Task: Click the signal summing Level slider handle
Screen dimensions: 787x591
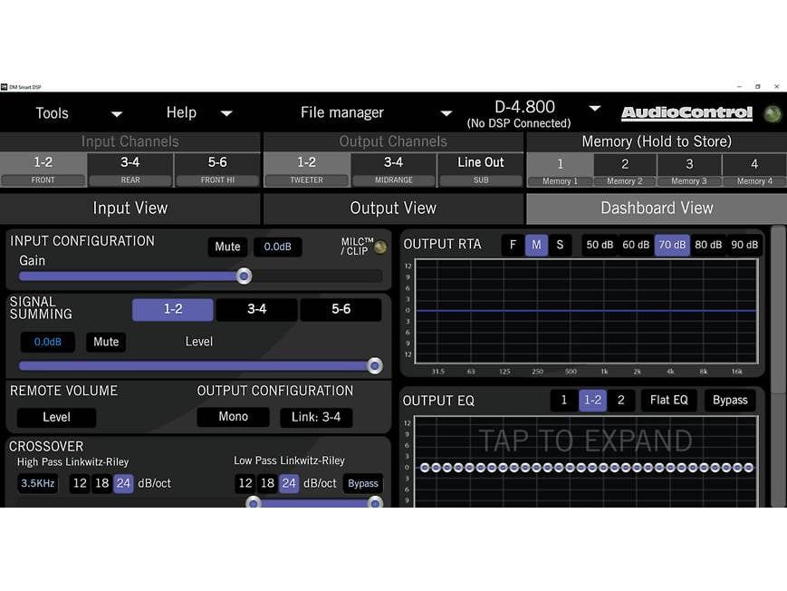Action: [x=374, y=366]
